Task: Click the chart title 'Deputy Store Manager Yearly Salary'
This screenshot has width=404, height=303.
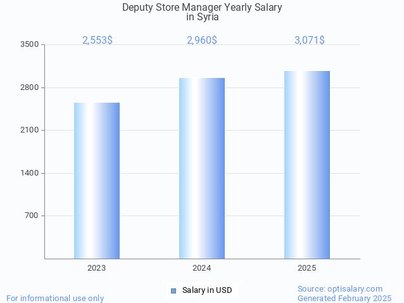Action: pos(202,8)
